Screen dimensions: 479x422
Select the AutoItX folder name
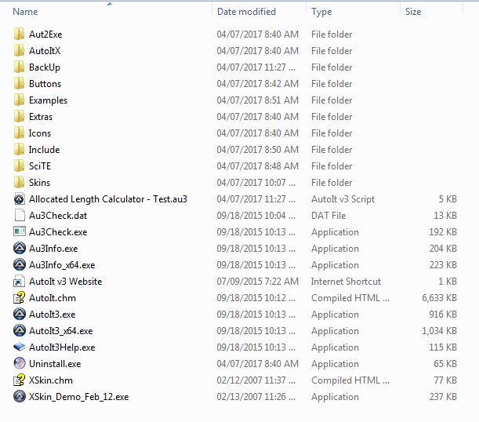45,51
